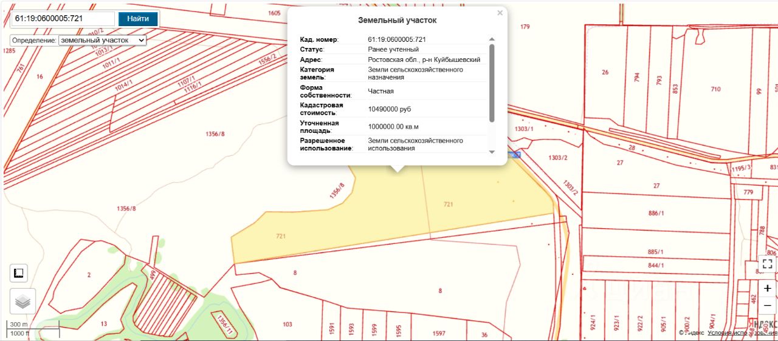Click cadastral value 10490000 руб
The width and height of the screenshot is (778, 341).
pyautogui.click(x=390, y=109)
